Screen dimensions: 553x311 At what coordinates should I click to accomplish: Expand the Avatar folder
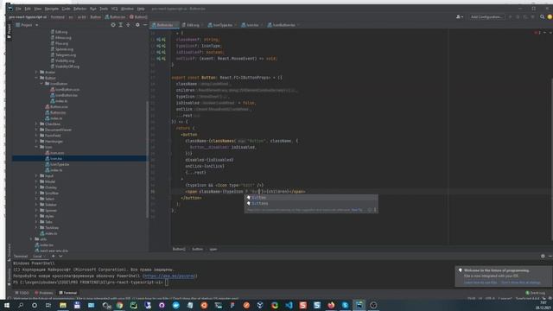point(36,72)
